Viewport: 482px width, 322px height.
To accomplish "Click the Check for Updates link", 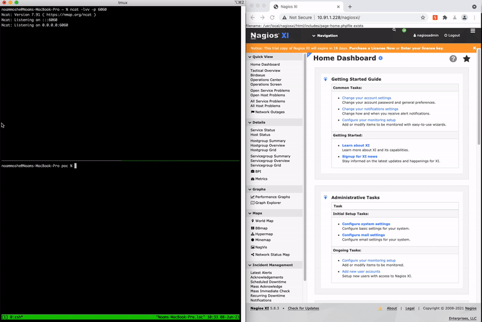I will tap(304, 308).
